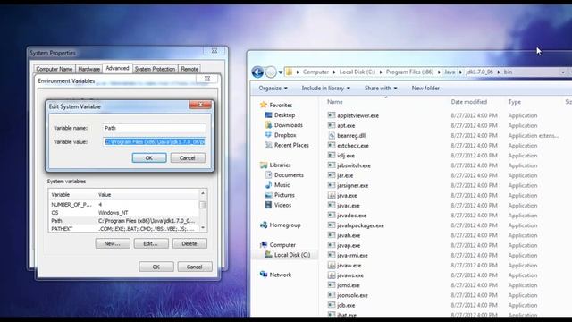Select javafxpackager.exe file
This screenshot has width=572, height=322.
click(360, 225)
